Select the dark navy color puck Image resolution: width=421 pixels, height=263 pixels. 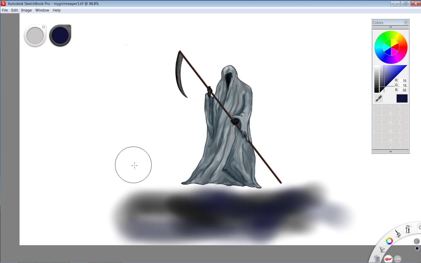coord(60,35)
